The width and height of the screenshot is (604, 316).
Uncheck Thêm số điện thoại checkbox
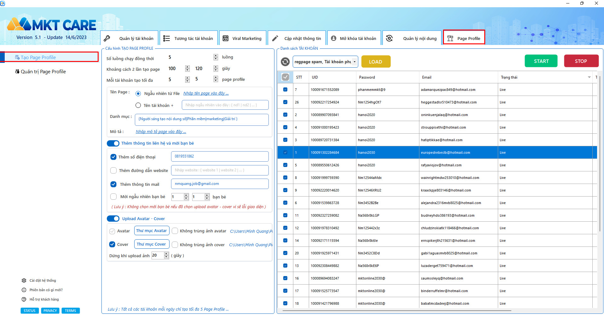click(113, 157)
